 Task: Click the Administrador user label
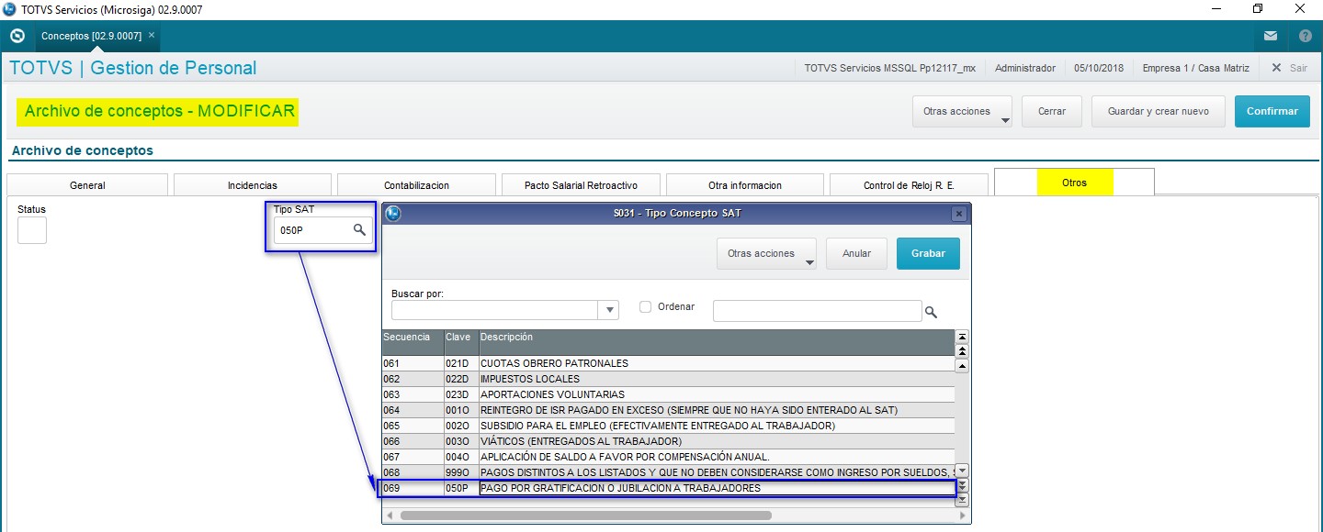(1025, 68)
